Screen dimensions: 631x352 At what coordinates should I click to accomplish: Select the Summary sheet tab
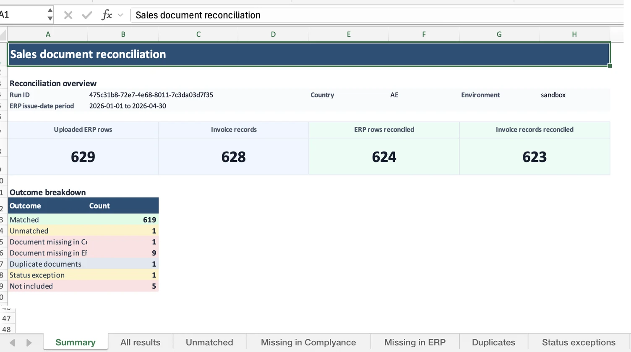[76, 342]
